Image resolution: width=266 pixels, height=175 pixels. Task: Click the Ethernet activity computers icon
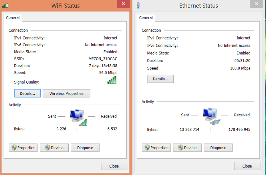[211, 116]
